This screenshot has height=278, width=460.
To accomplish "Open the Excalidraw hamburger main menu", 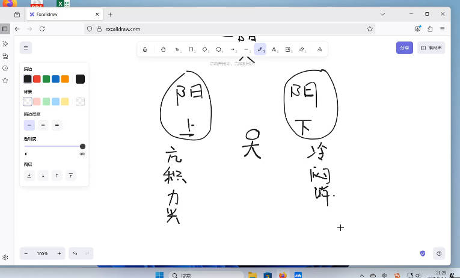I will (25, 48).
